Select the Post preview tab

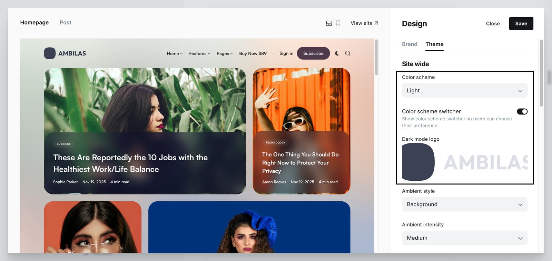point(66,22)
